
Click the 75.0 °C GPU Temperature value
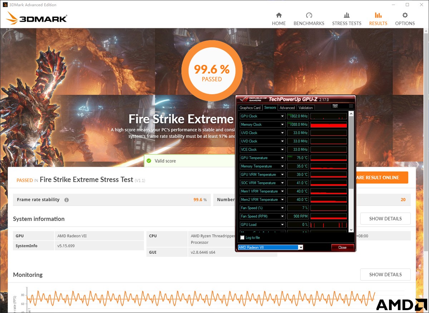298,158
